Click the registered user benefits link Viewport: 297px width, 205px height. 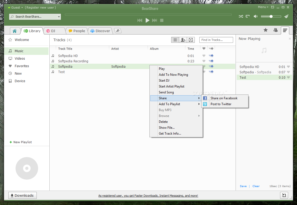click(x=148, y=196)
